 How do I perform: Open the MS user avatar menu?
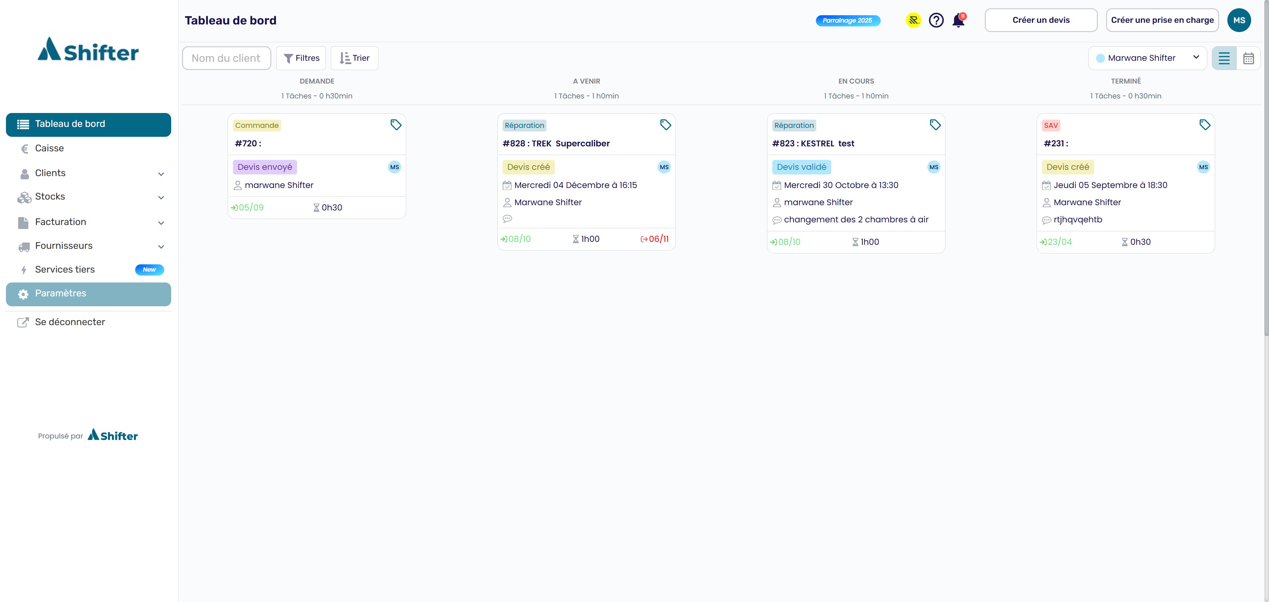pyautogui.click(x=1239, y=20)
